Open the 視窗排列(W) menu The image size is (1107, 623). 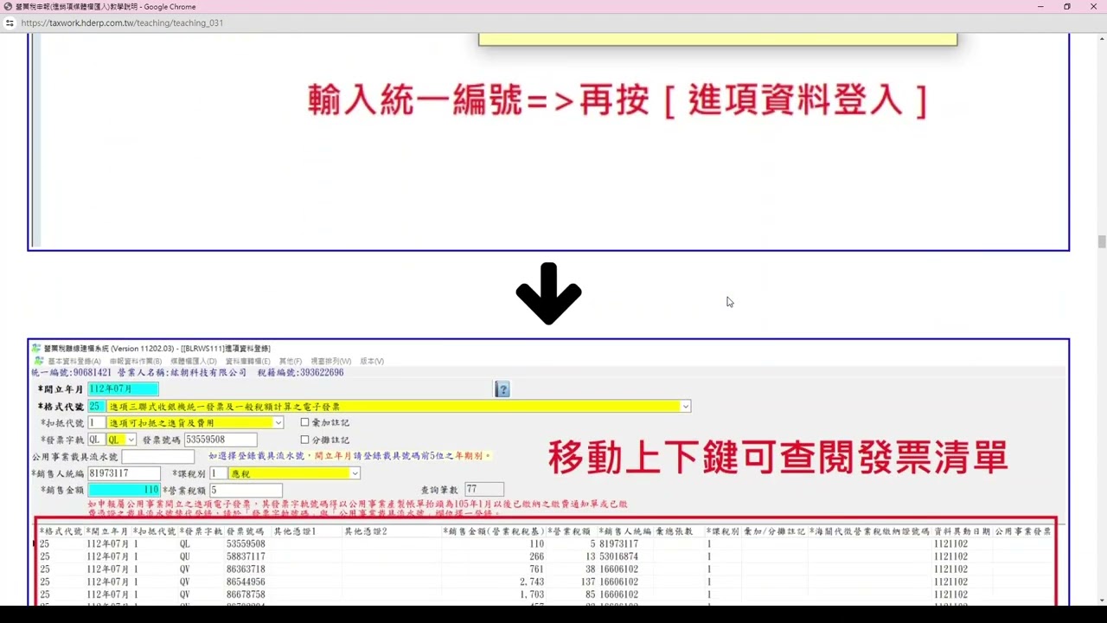(331, 361)
